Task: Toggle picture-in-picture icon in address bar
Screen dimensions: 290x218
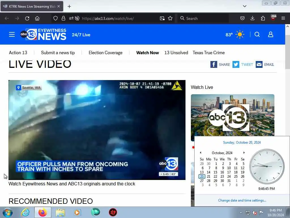Action: click(162, 18)
